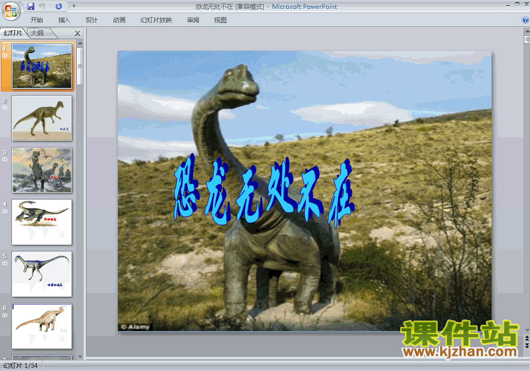Restore down the PowerPoint window
Viewport: 530px width, 371px height.
tap(517, 4)
